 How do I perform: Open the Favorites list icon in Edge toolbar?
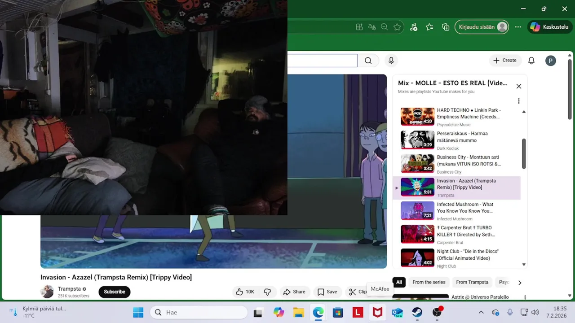429,27
